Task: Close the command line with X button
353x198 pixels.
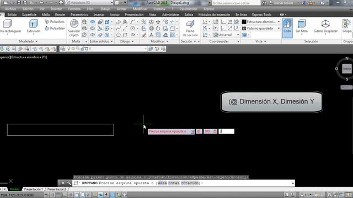Action: tap(63, 183)
